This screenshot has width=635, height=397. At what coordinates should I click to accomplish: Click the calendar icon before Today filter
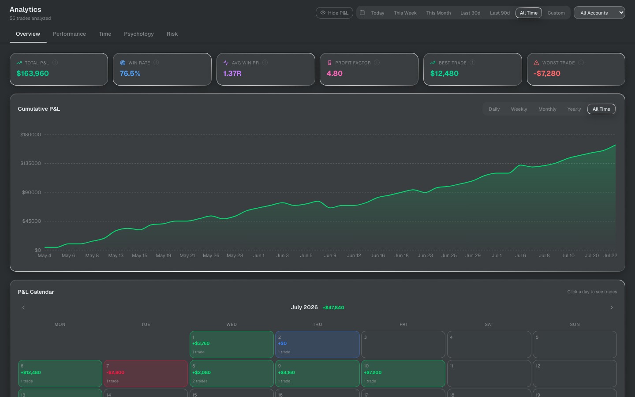[362, 13]
